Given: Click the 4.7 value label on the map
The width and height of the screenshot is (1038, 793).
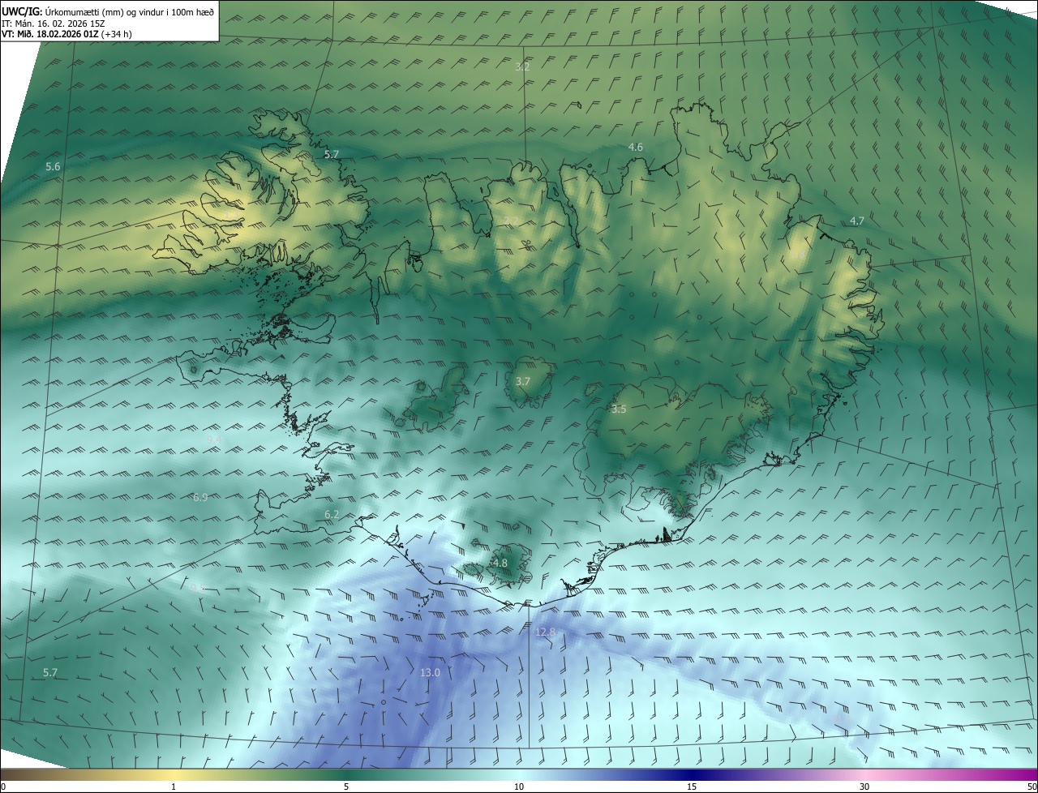Looking at the screenshot, I should [857, 221].
